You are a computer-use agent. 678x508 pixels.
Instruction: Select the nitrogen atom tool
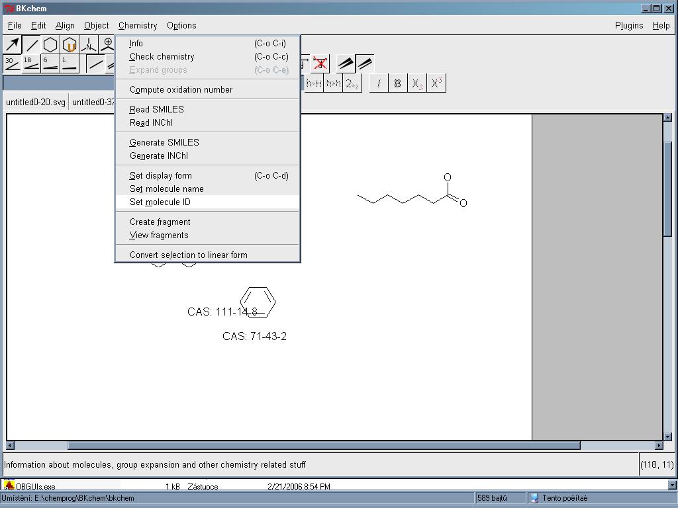point(88,44)
